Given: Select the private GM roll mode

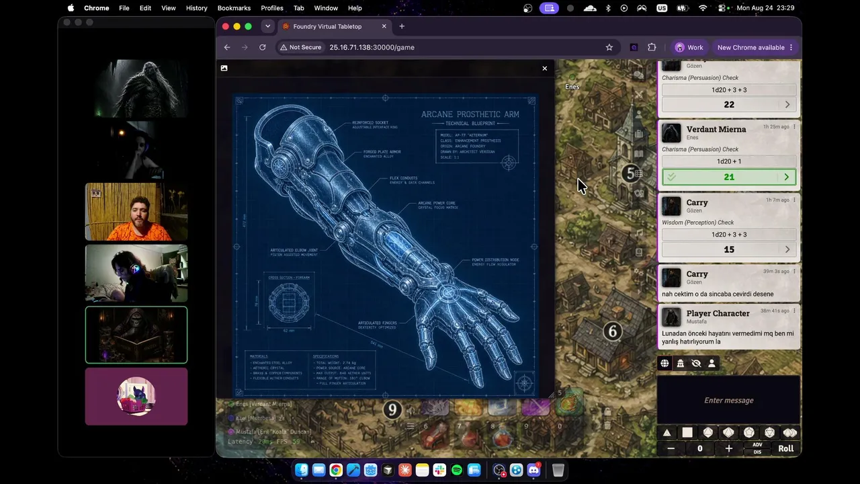Looking at the screenshot, I should 680,363.
